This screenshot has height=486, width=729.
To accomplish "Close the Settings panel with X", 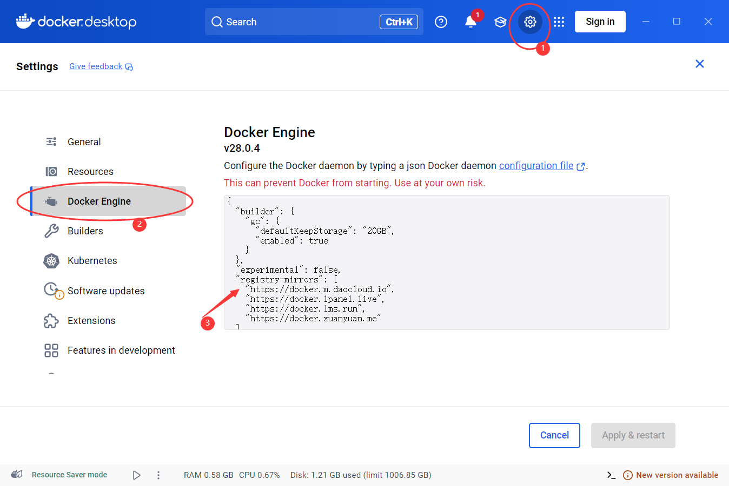I will pyautogui.click(x=700, y=64).
